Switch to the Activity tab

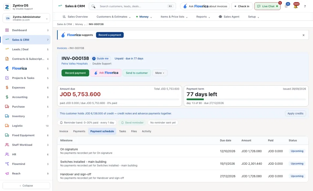(x=146, y=131)
